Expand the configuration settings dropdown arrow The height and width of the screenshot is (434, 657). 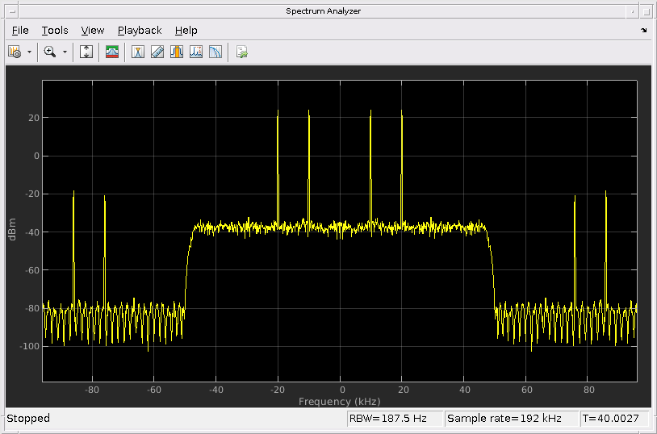(x=29, y=52)
